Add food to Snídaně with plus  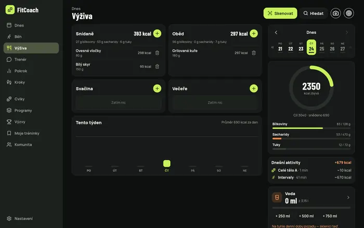click(x=157, y=33)
